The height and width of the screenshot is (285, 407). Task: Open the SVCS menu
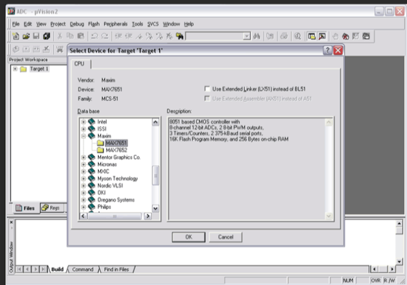(x=153, y=24)
